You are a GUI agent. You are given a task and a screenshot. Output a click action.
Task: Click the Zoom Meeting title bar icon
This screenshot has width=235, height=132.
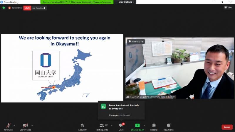pos(2,2)
